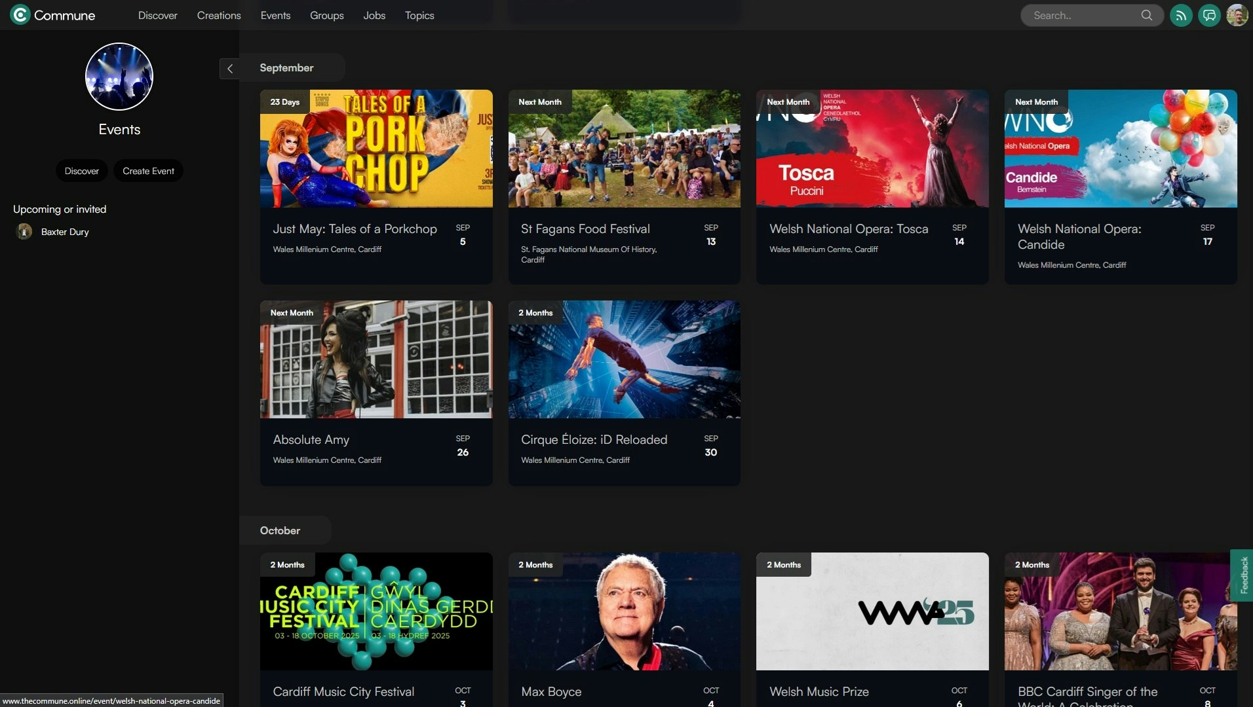The height and width of the screenshot is (707, 1253).
Task: Open the WMP25 Welsh Music Prize image
Action: point(872,611)
